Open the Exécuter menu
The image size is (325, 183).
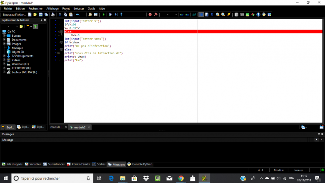[78, 8]
